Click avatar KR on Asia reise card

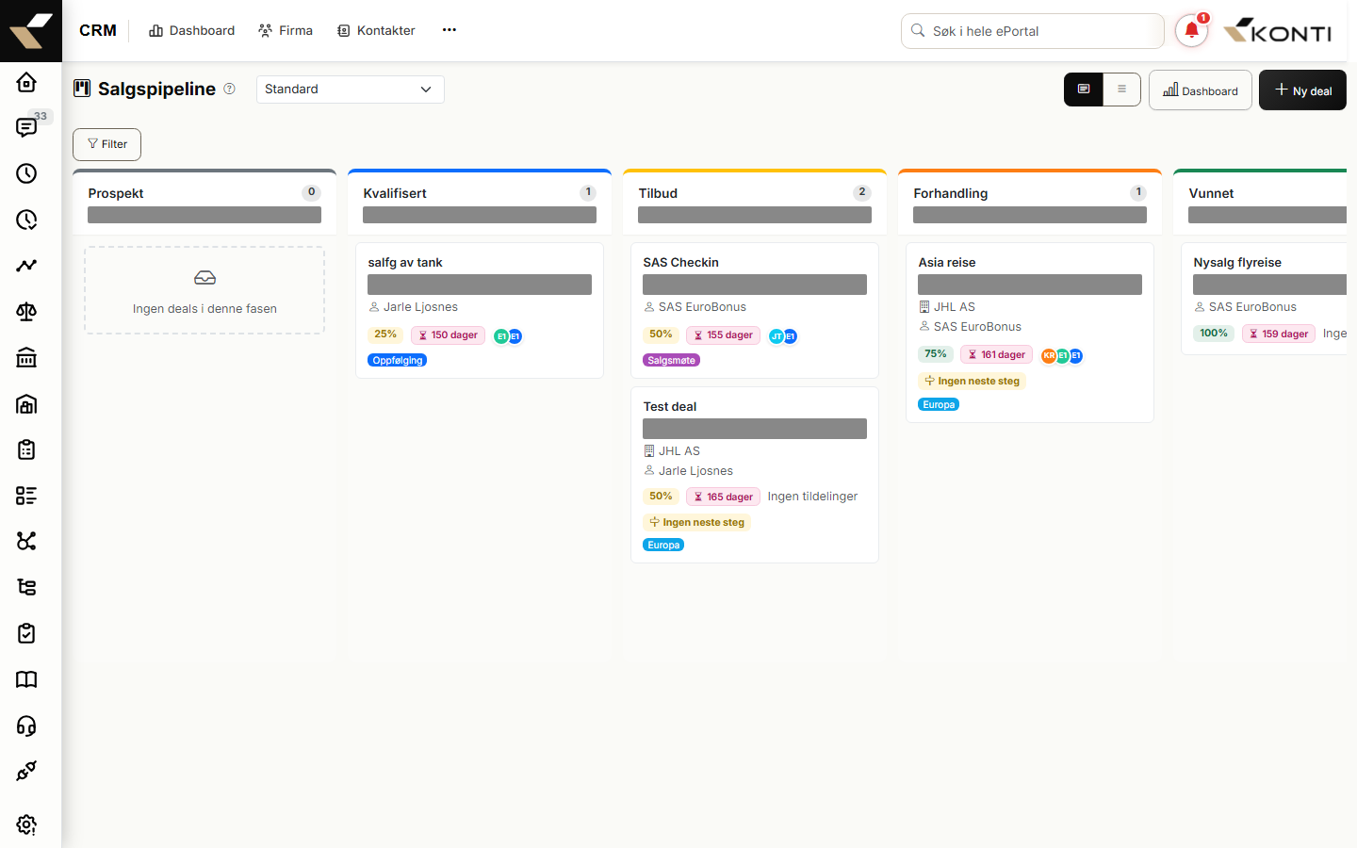[x=1049, y=355]
